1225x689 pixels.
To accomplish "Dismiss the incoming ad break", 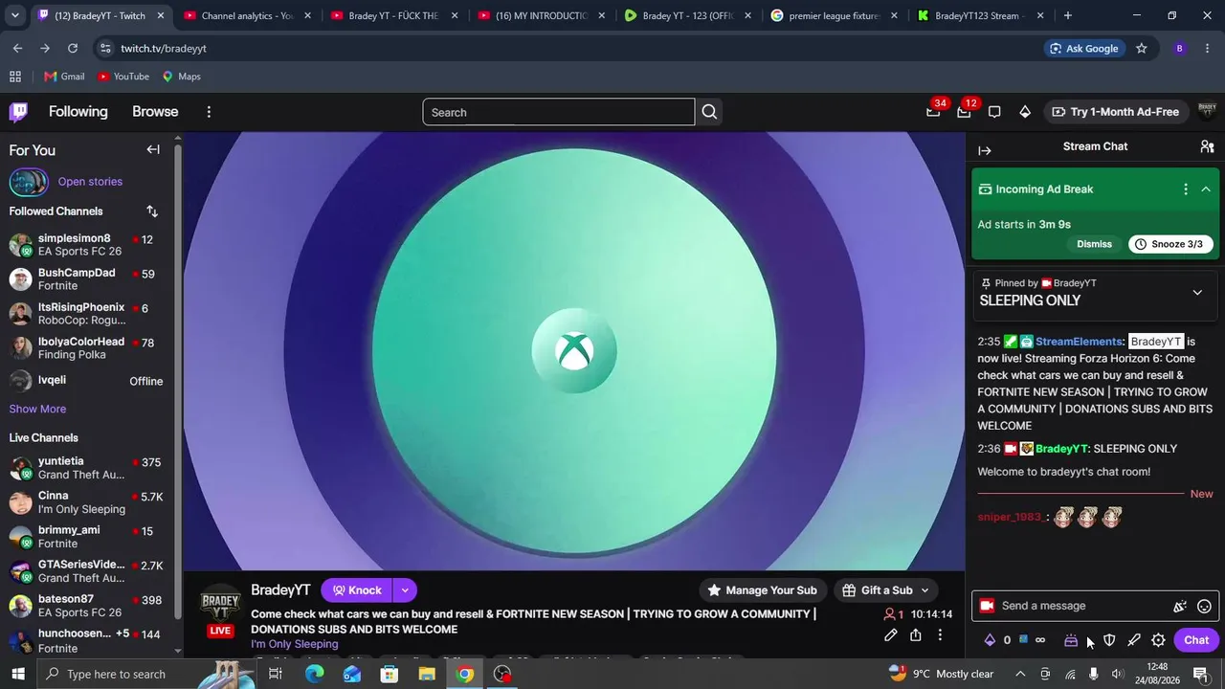I will click(1094, 244).
